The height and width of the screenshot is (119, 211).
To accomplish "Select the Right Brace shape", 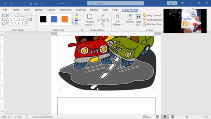I will (x=22, y=23).
